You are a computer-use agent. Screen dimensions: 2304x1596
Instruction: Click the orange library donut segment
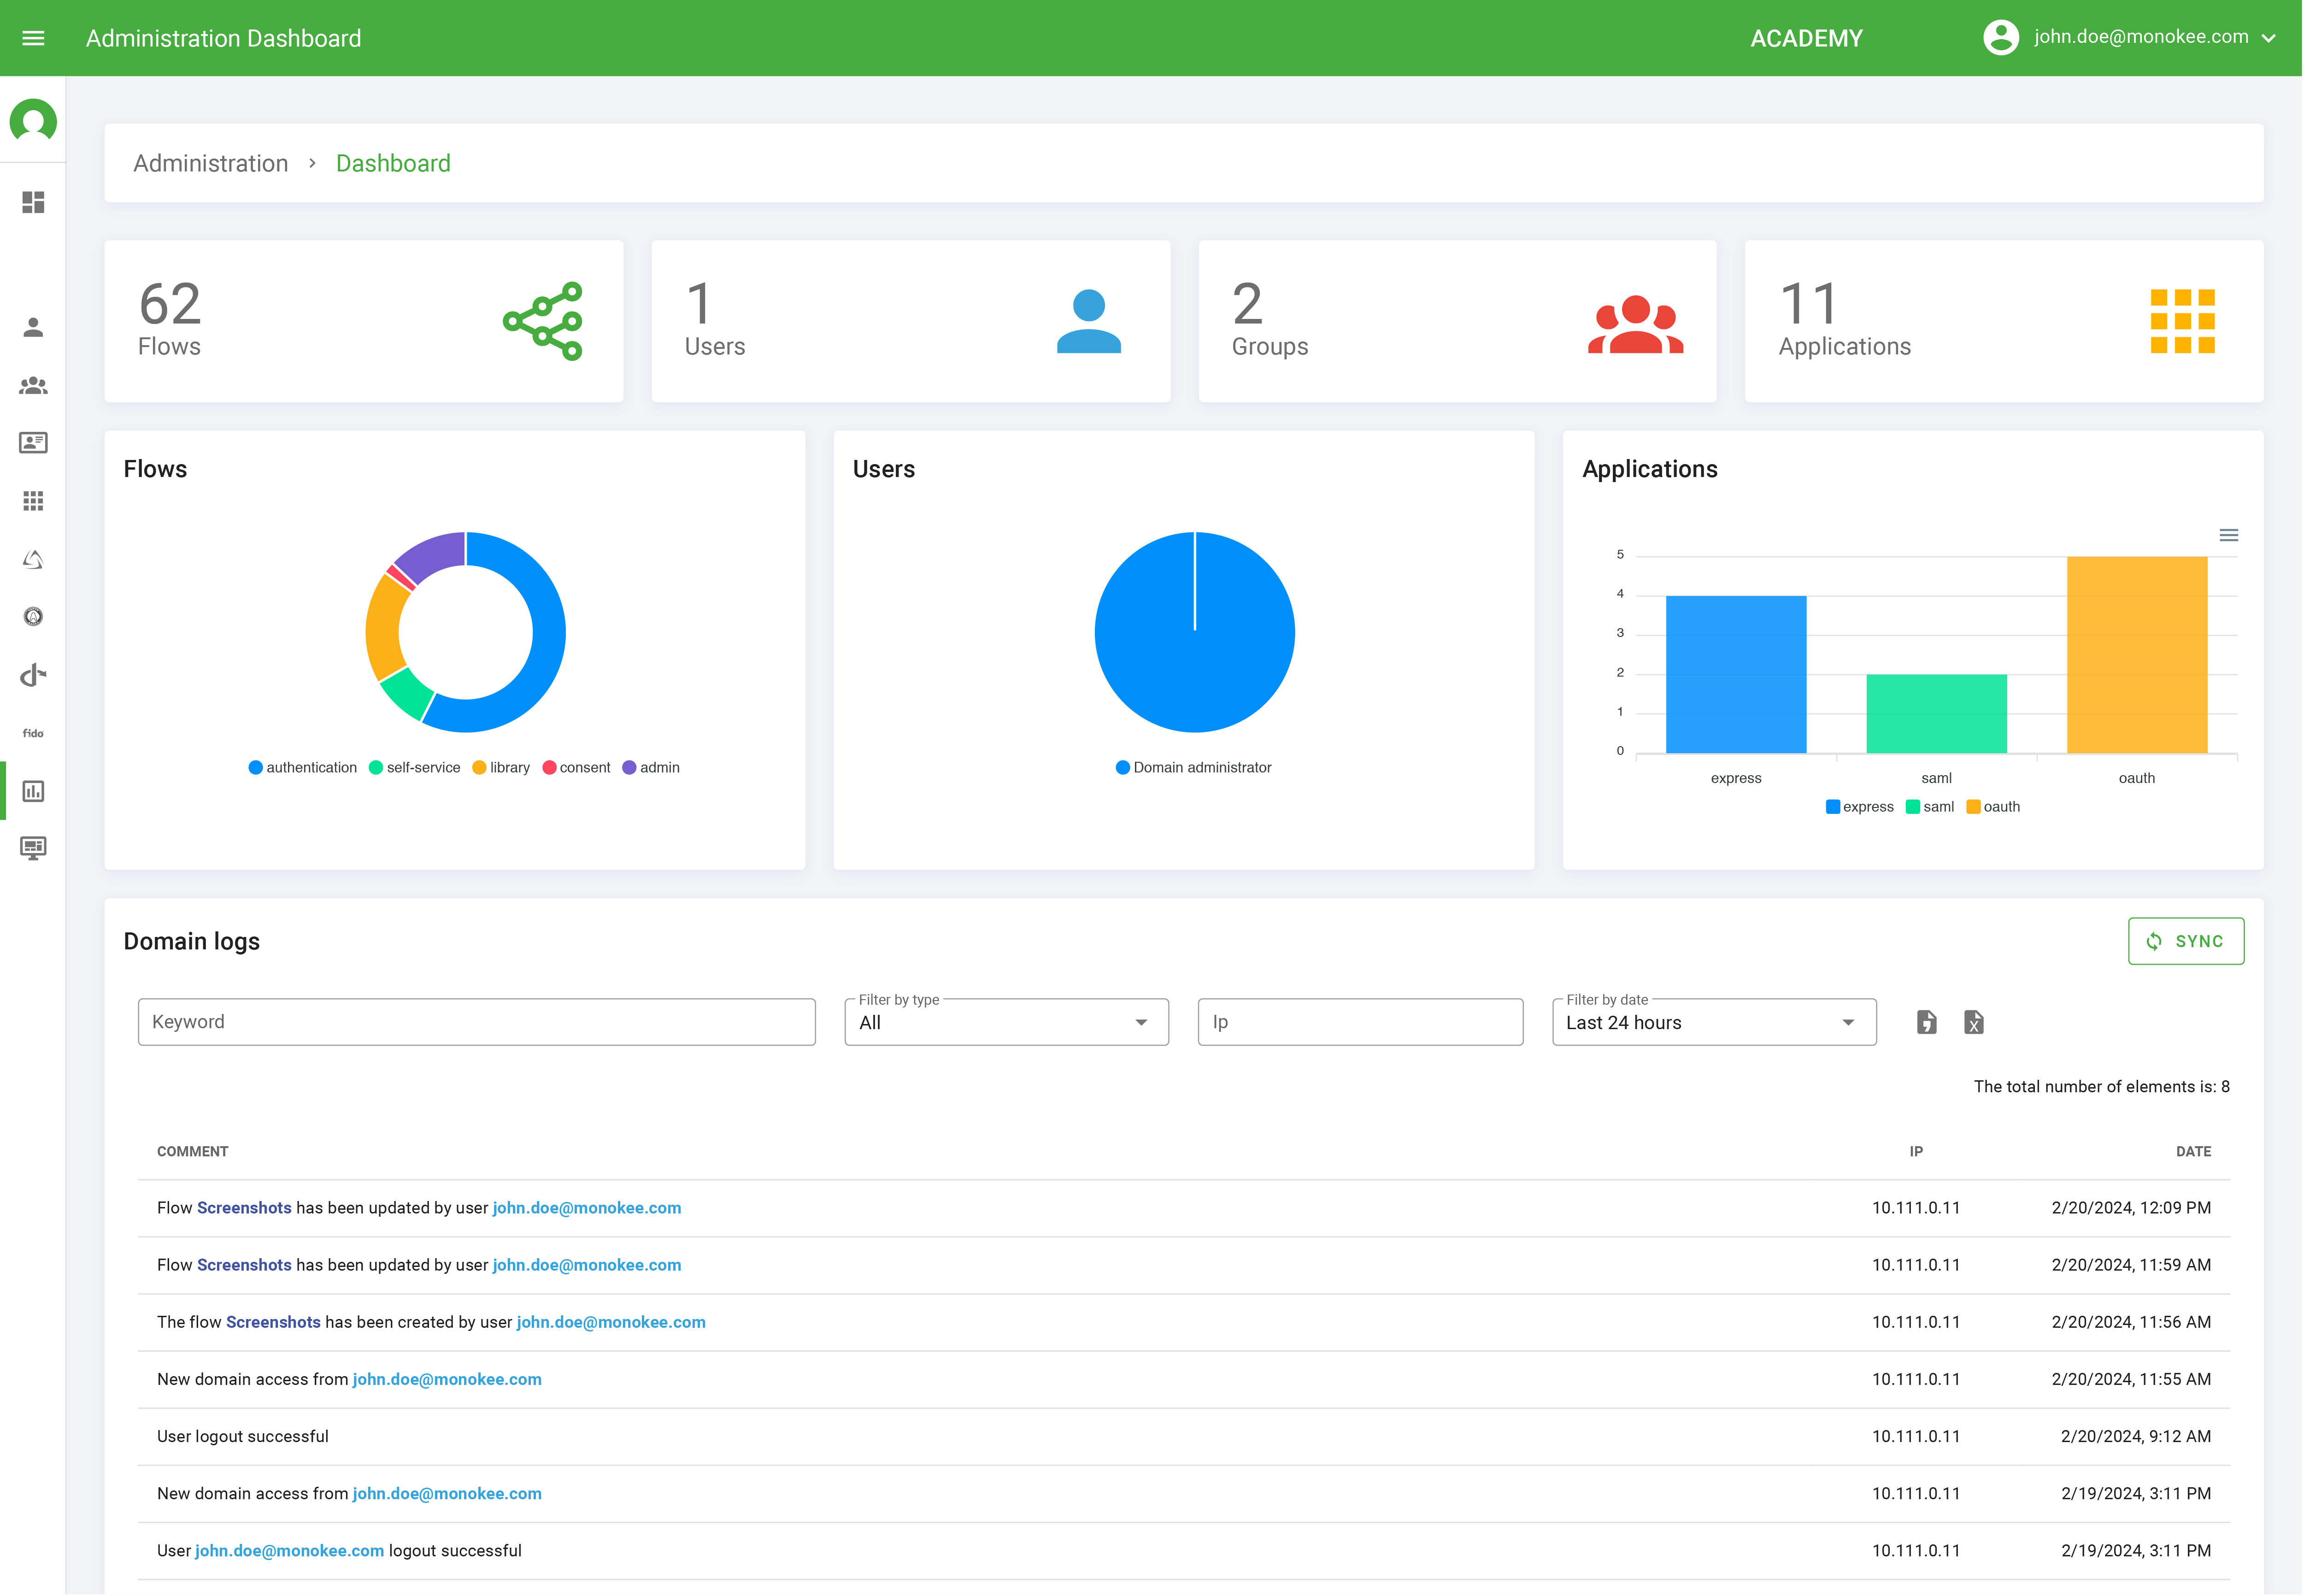(386, 628)
